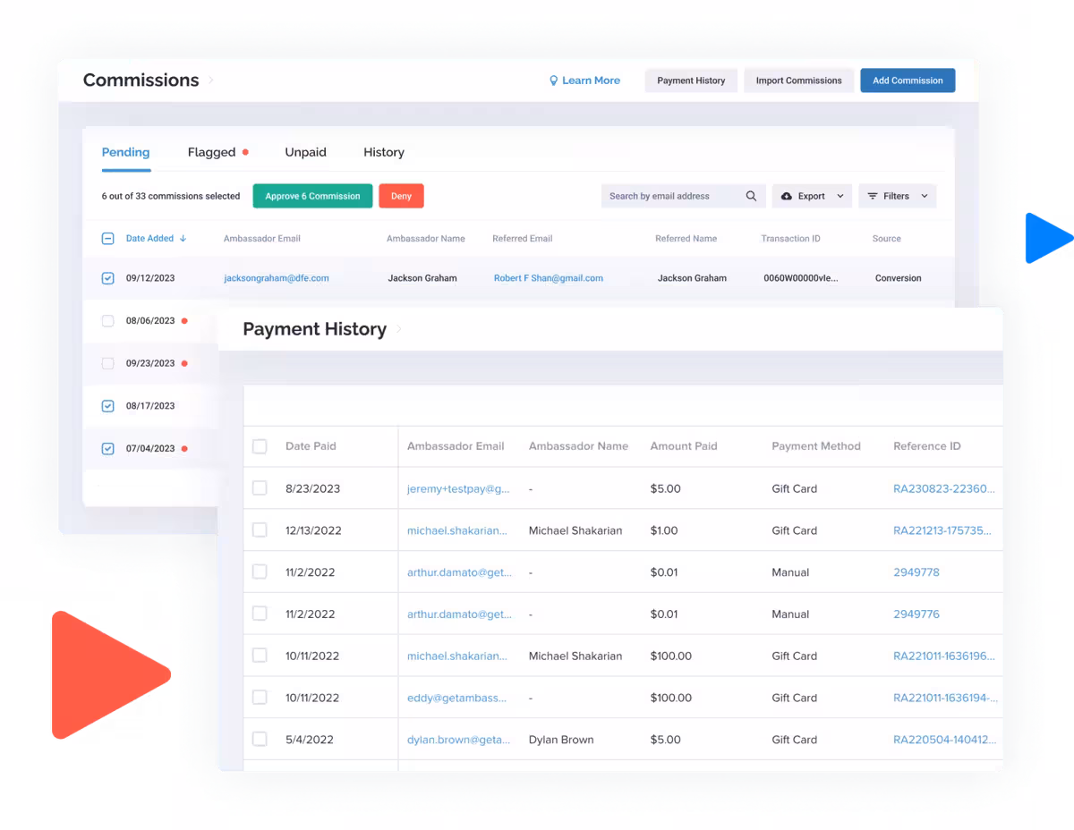Click the chevron next to Commissions title
The image size is (1074, 830).
coord(211,80)
